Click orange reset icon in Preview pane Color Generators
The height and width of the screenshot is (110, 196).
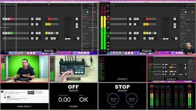coord(95,12)
